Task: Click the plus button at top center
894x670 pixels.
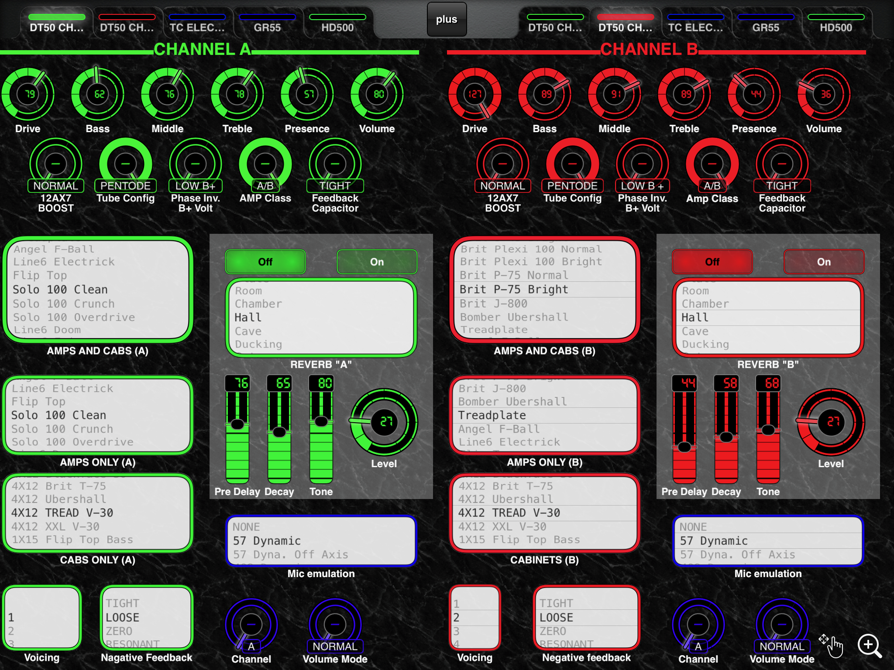Action: tap(447, 19)
